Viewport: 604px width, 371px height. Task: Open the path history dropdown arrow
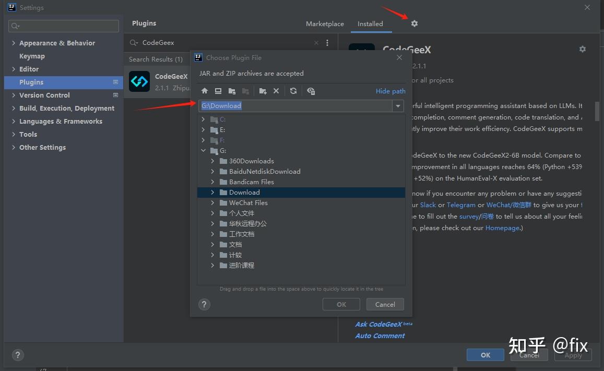[x=398, y=106]
